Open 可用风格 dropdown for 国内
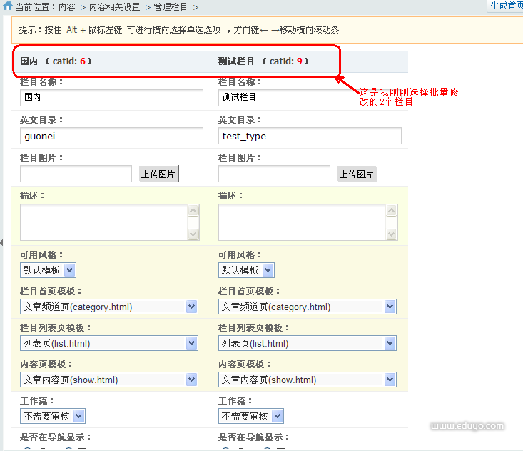This screenshot has height=451, width=523. (x=49, y=270)
